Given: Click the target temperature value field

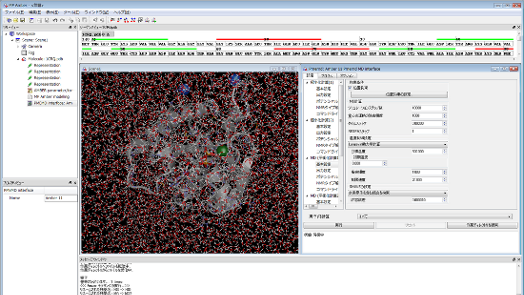Looking at the screenshot, I should click(x=427, y=151).
